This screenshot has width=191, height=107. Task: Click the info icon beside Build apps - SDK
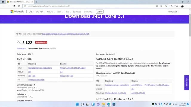[33, 54]
